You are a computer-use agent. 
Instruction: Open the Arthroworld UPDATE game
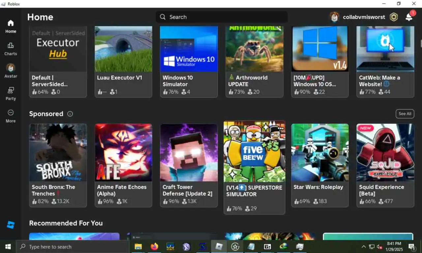click(254, 62)
